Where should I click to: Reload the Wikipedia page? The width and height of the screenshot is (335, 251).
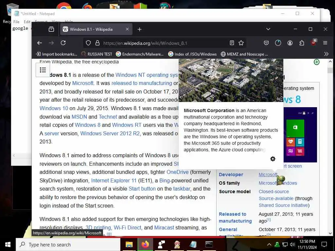(63, 43)
